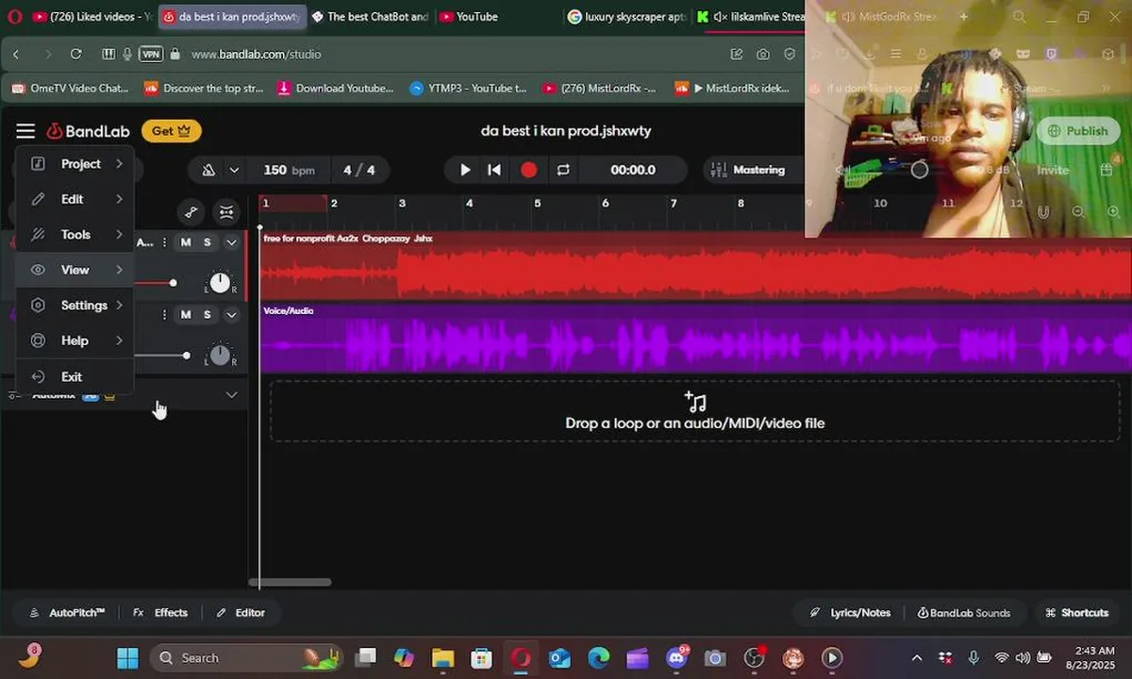Mute the Voice/Audio track with M
The image size is (1132, 679).
186,315
